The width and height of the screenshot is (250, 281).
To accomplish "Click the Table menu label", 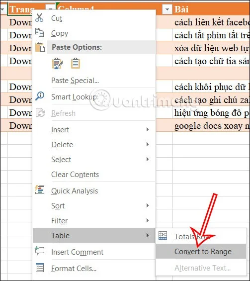I will [x=60, y=235].
